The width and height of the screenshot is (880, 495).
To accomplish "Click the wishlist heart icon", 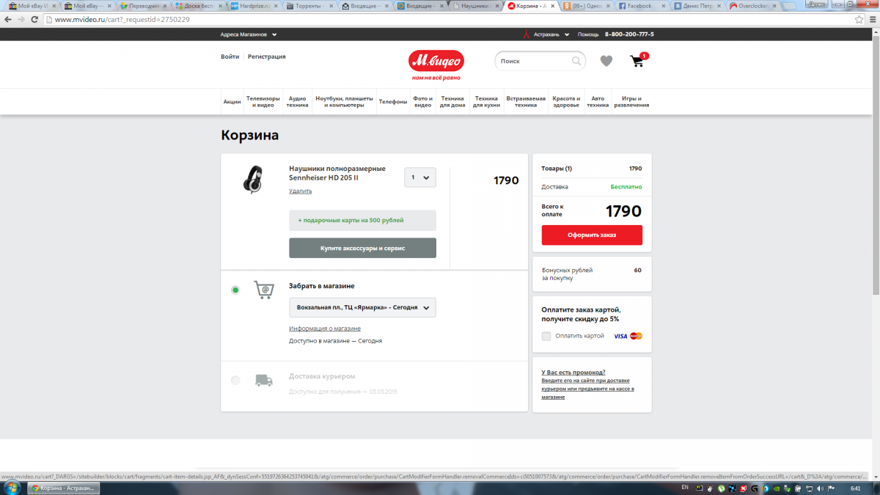I will [606, 62].
